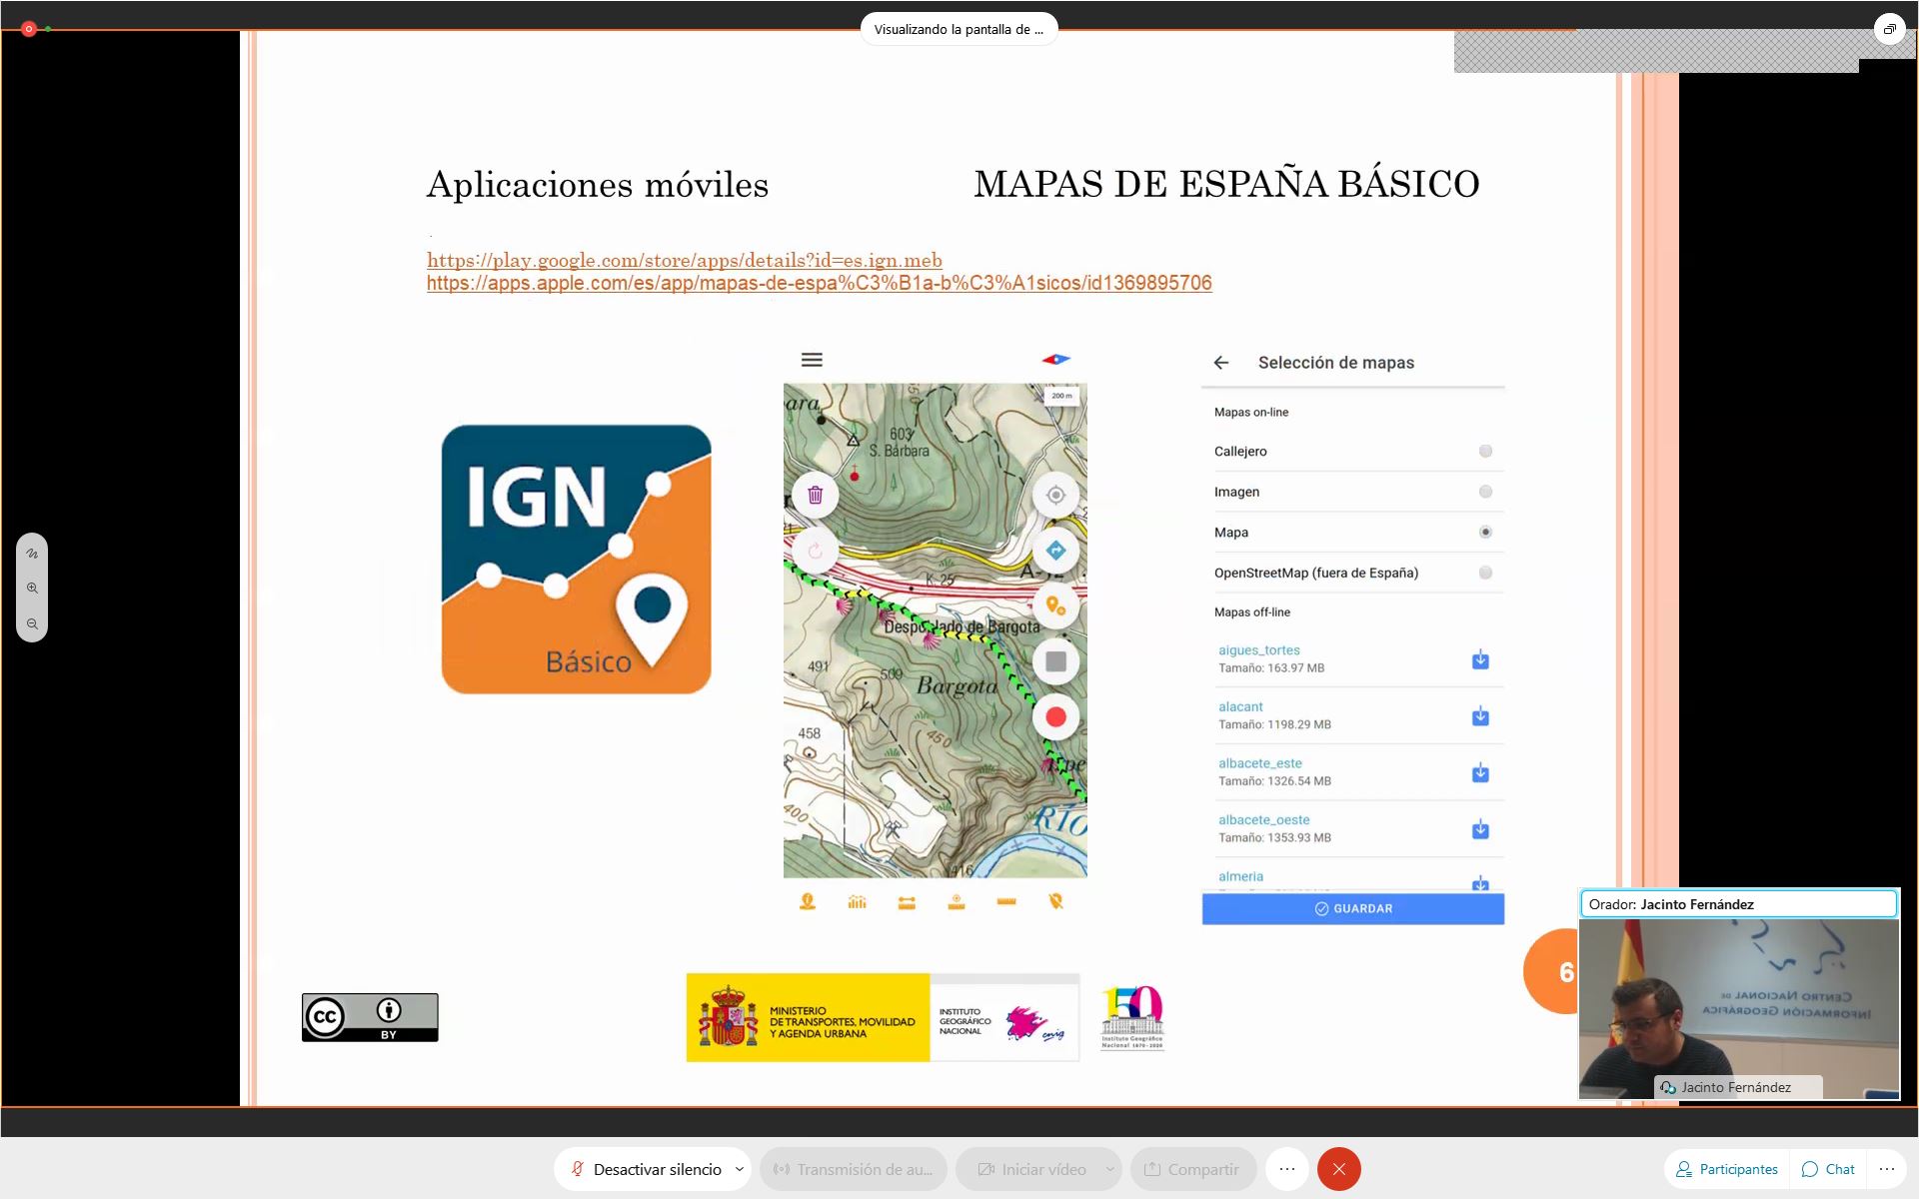Click the back arrow beside Selección de mapas
Screen dimensions: 1919x1199
pyautogui.click(x=1221, y=363)
